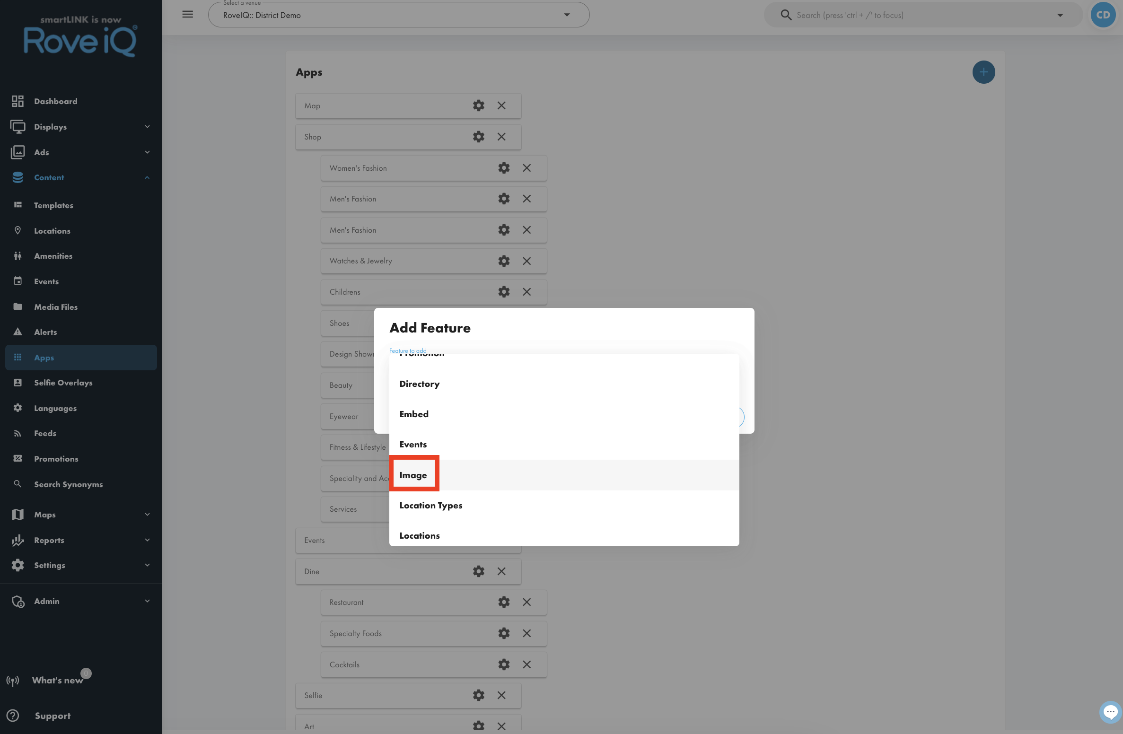Screen dimensions: 1123x734
Task: Open gear settings for Dine app
Action: point(478,571)
